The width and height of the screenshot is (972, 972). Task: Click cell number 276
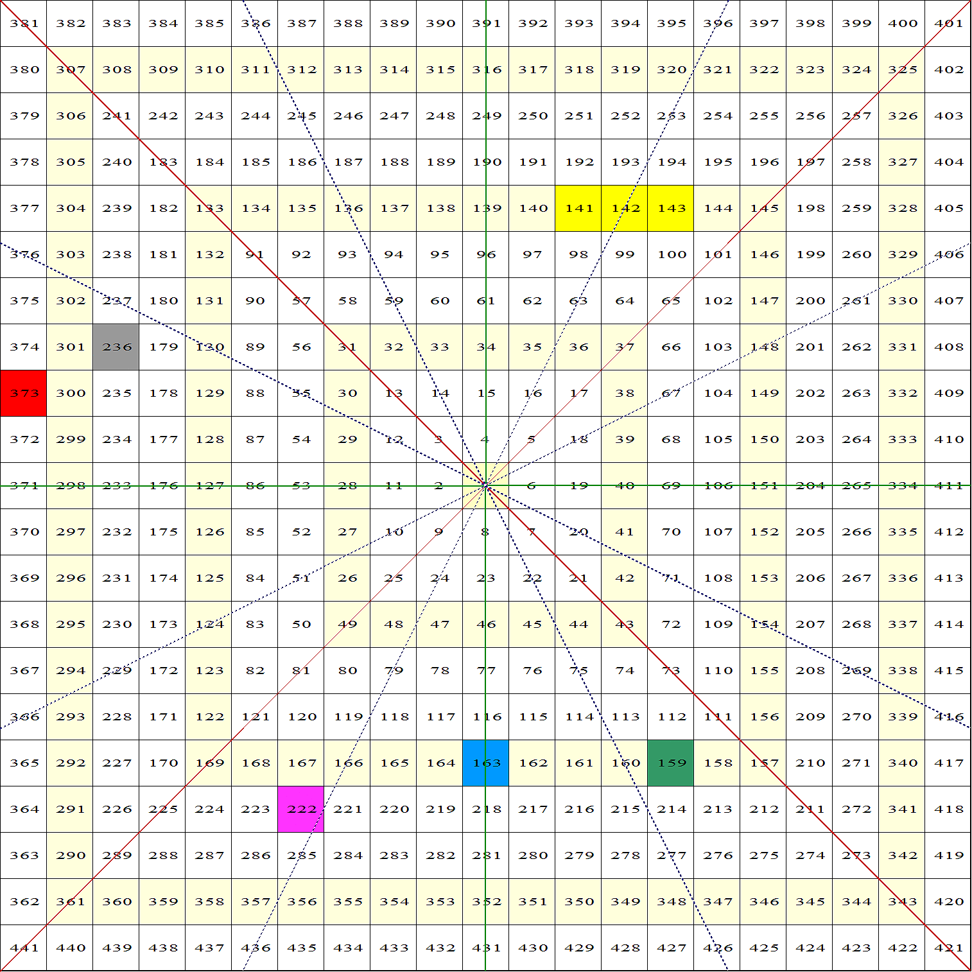716,855
